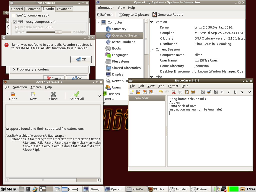Open the file manager icon in taskbar
Image resolution: width=256 pixels, height=192 pixels.
click(x=21, y=189)
